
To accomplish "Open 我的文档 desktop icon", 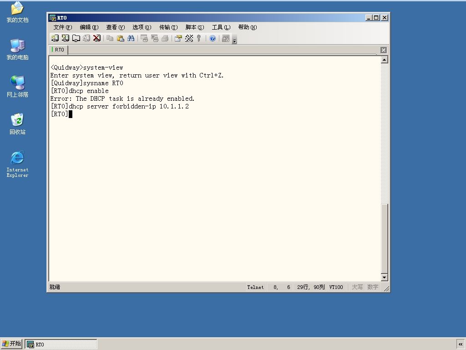I will click(17, 12).
